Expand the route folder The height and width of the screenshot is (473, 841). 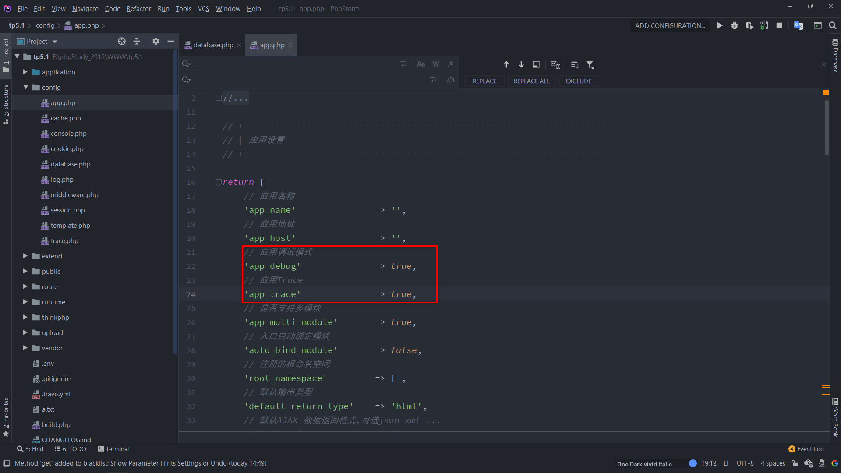click(25, 286)
